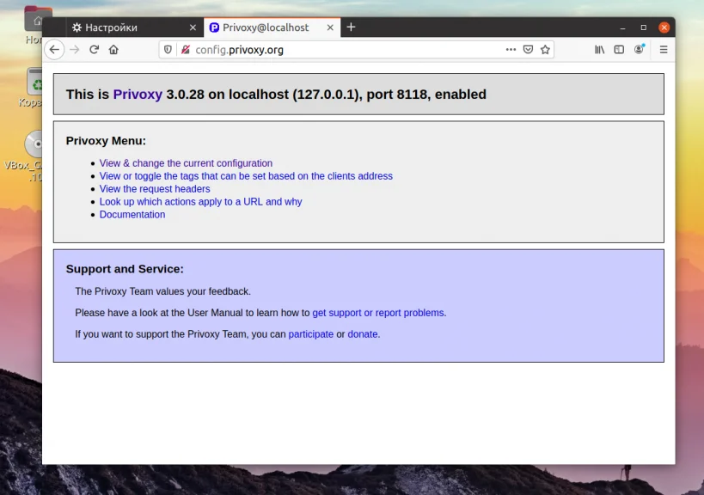Switch to the Настройки tab
Image resolution: width=704 pixels, height=495 pixels.
[134, 27]
